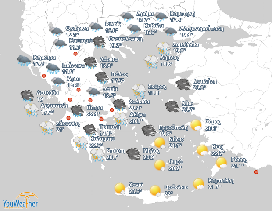Screen dimensions: 272x211
Task: Click the sun icon next to Νάξος
Action: click(160, 142)
